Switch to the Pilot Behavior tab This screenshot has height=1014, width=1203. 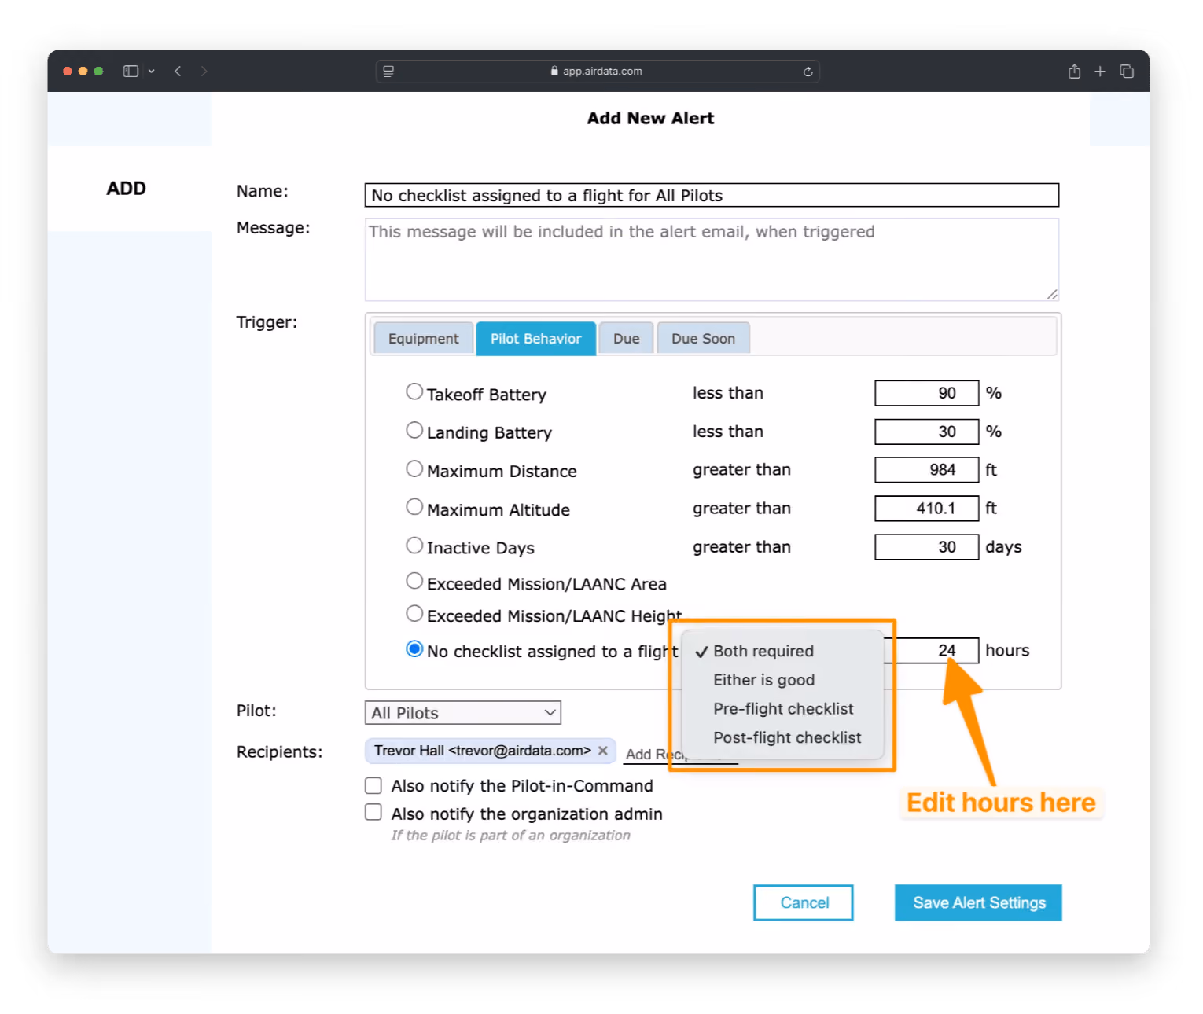coord(535,339)
